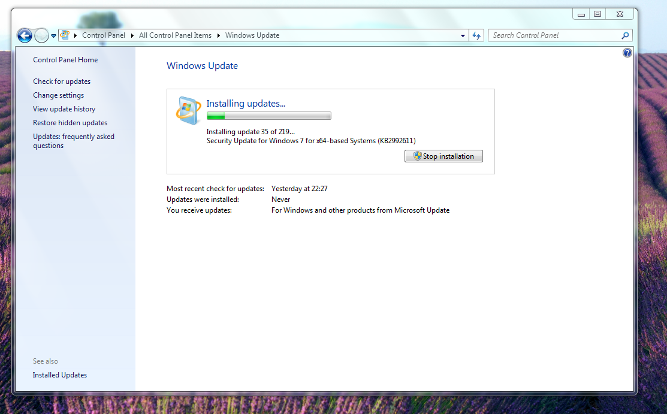Select the All Control Panel Items breadcrumb
This screenshot has height=414, width=667.
(175, 35)
